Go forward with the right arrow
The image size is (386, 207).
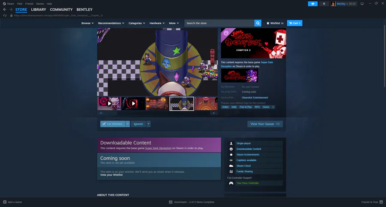11,9
